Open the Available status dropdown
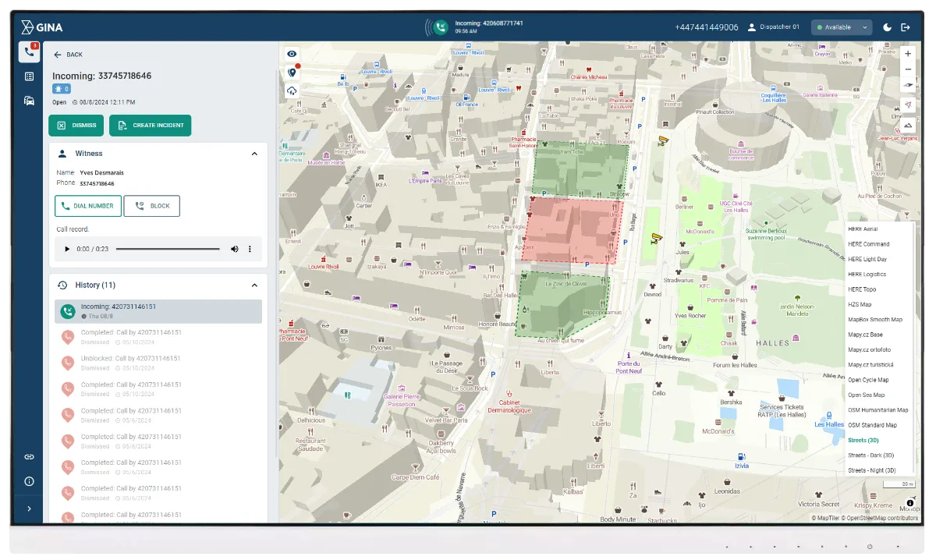Screen dimensions: 936x560 click(x=842, y=27)
